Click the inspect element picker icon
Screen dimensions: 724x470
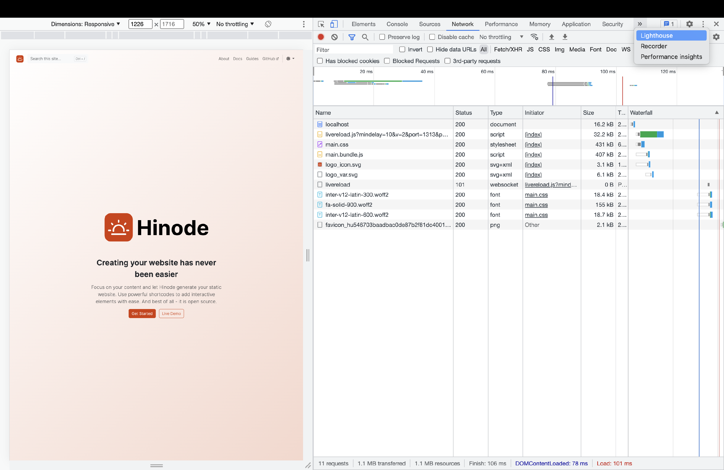[x=321, y=24]
